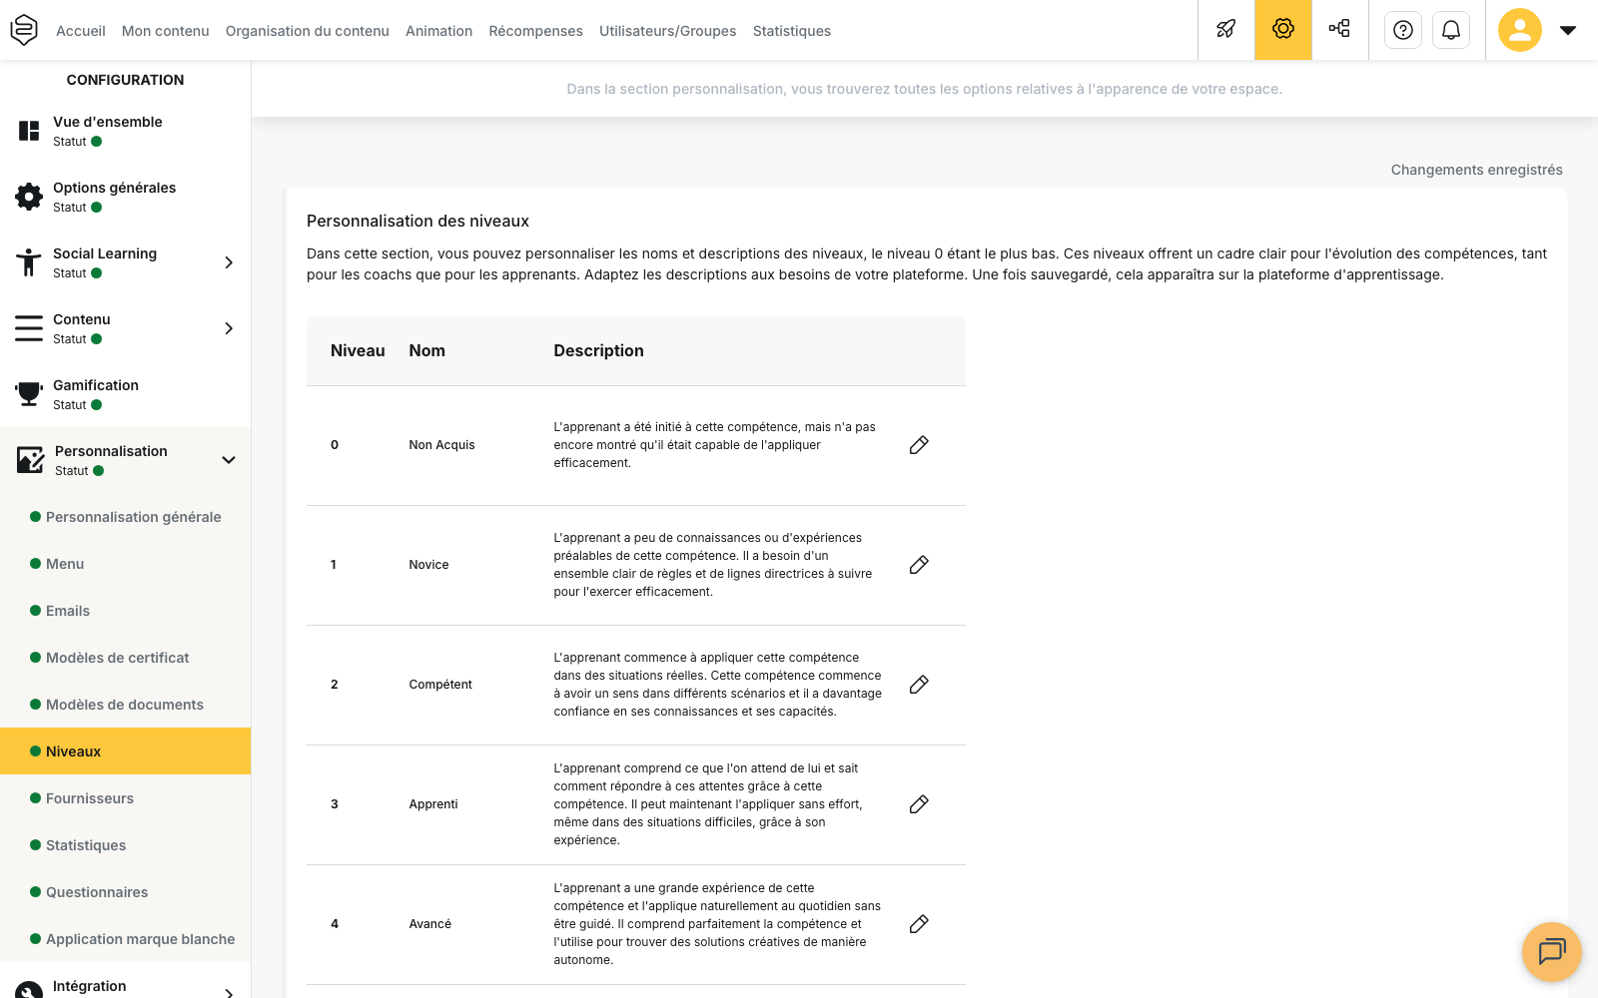1598x998 pixels.
Task: Click the configuration gear icon in header
Action: (1283, 30)
